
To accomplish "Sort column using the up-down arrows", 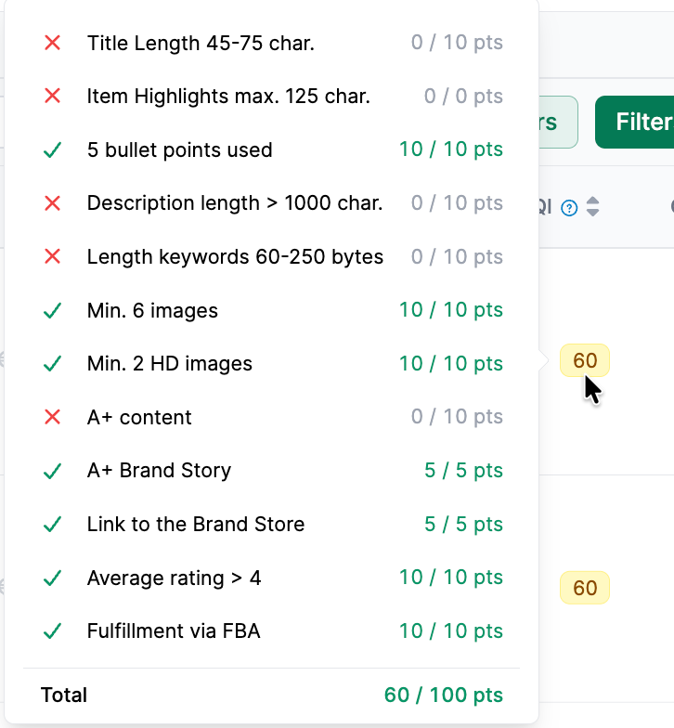I will tap(592, 207).
